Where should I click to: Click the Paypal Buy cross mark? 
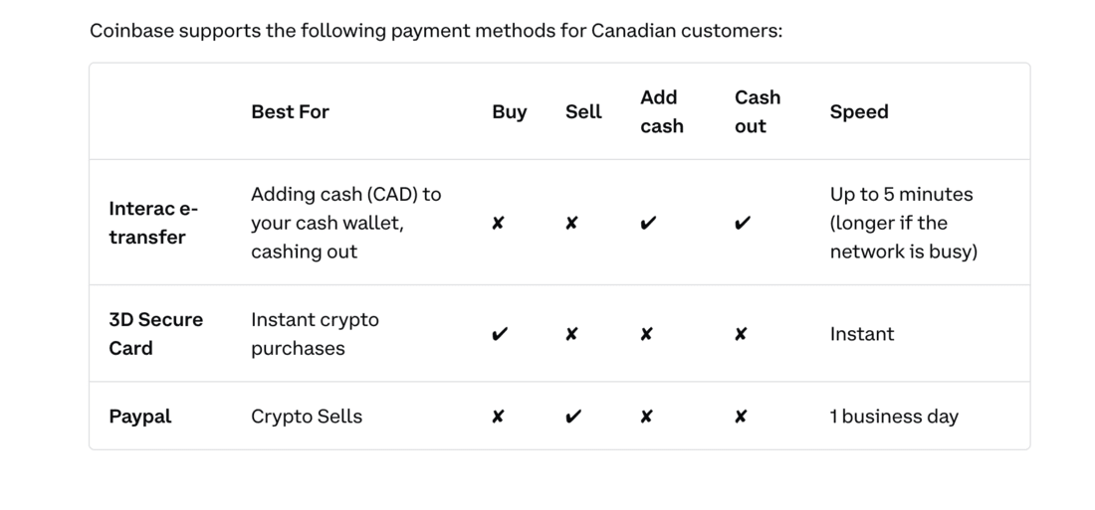click(498, 417)
